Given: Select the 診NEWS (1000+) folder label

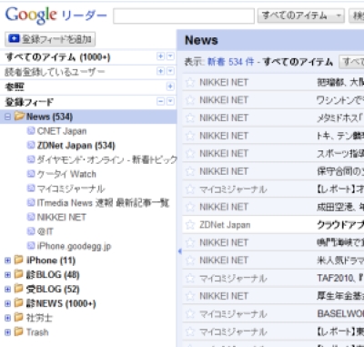Looking at the screenshot, I should 61,303.
